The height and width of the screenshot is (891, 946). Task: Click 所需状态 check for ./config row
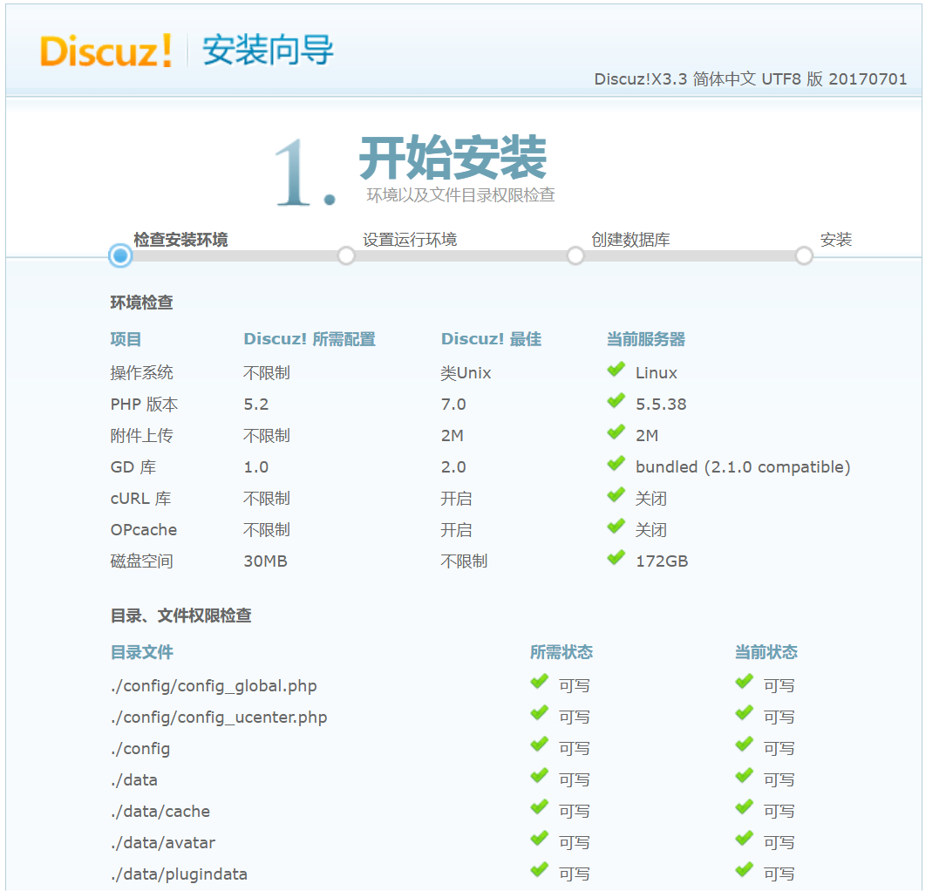(540, 745)
